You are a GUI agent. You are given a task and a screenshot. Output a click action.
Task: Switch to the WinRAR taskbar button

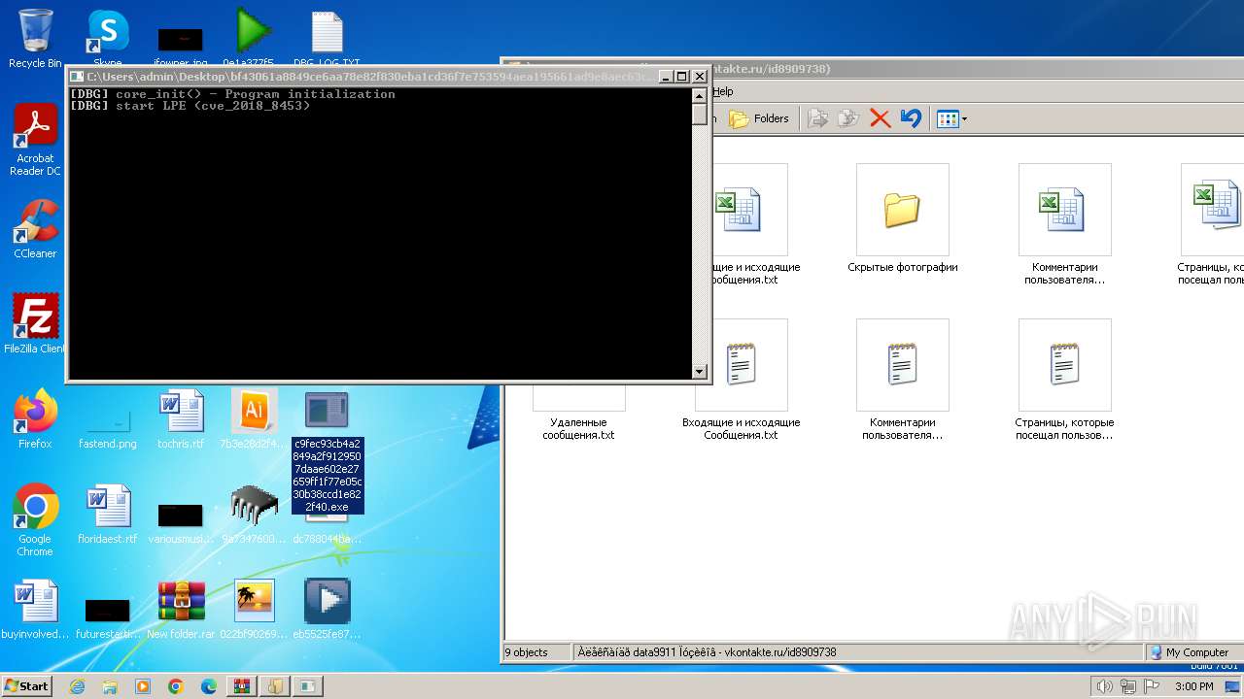pyautogui.click(x=242, y=686)
